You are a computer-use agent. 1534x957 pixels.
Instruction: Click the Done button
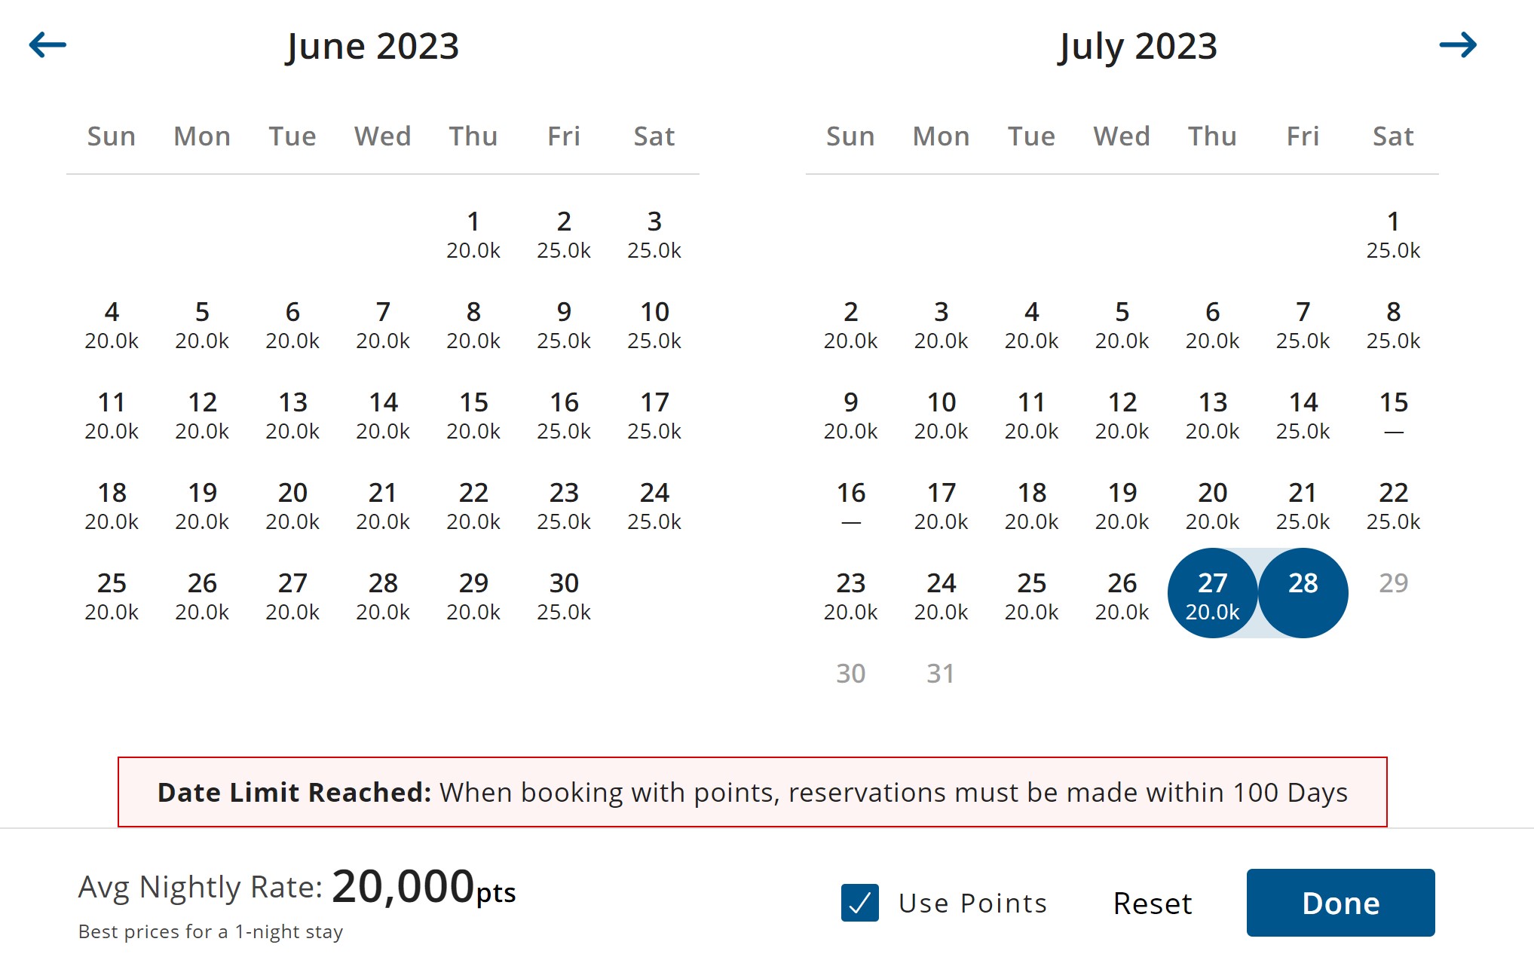click(x=1340, y=903)
